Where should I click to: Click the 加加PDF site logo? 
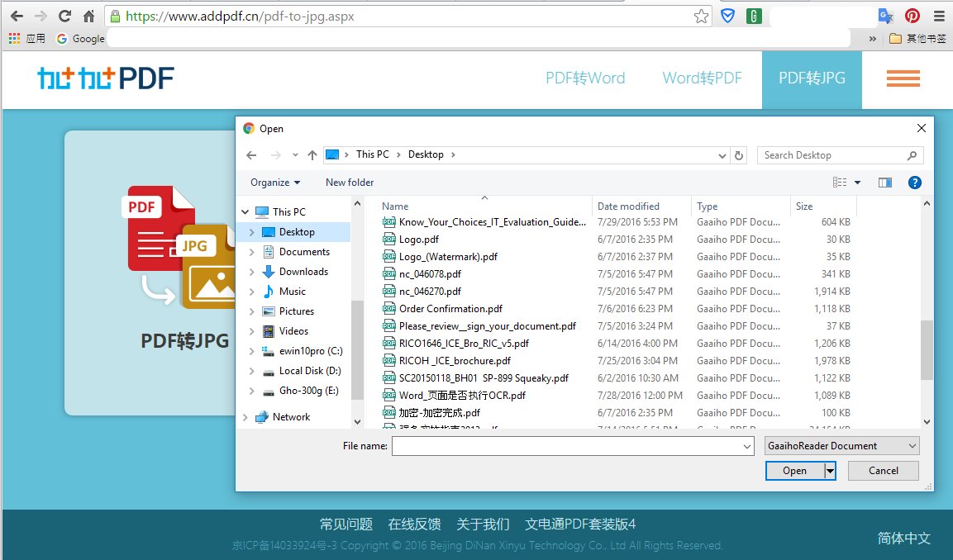click(105, 78)
